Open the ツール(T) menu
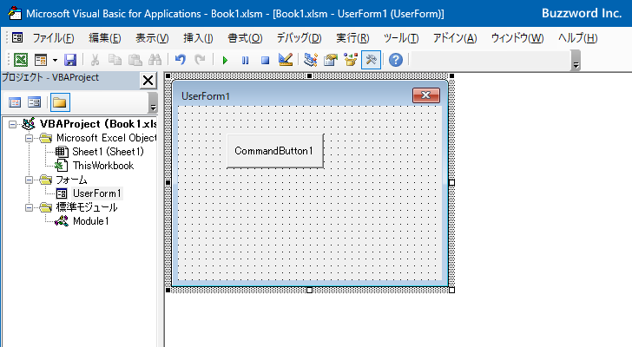632x347 pixels. click(401, 38)
